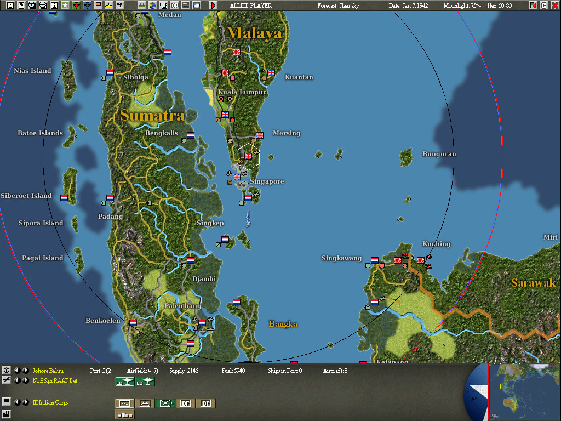This screenshot has height=421, width=561.
Task: Click the Dutch flag on Siberoet Island
Action: (64, 197)
